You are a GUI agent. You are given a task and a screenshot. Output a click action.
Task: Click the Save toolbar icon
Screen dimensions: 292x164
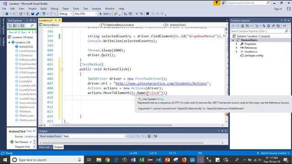pos(33,14)
